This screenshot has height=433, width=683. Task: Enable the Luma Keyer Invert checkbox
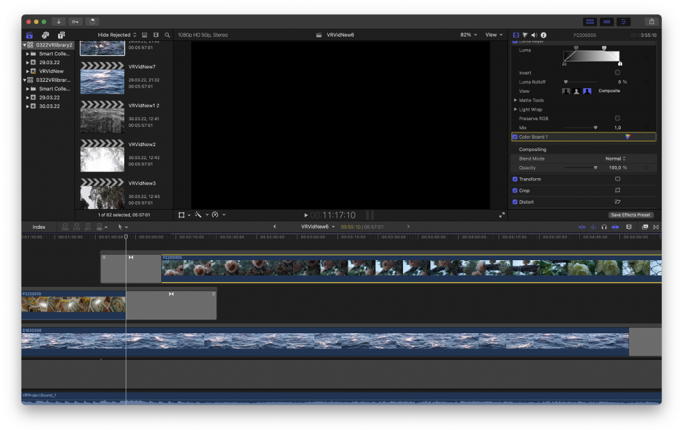(x=617, y=72)
